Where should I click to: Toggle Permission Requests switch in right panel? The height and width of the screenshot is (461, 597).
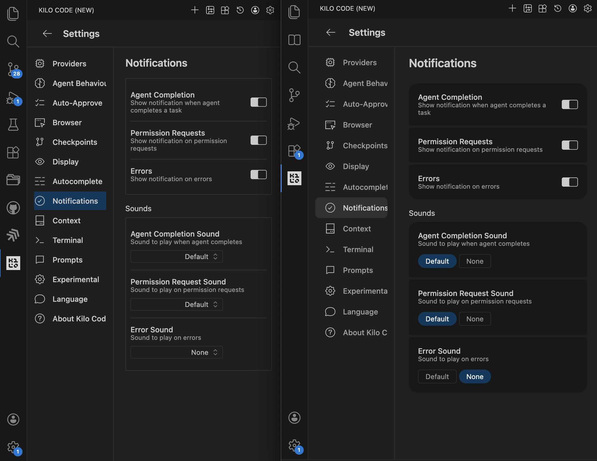point(569,145)
